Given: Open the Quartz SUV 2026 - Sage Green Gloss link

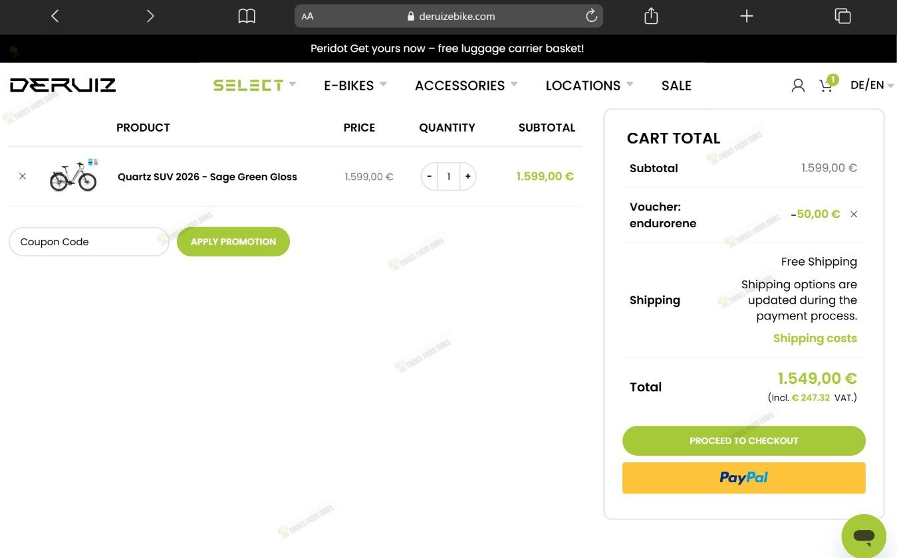Looking at the screenshot, I should tap(207, 177).
